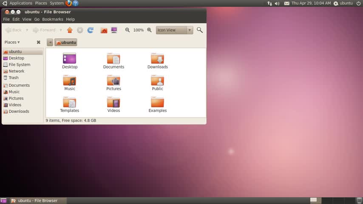Open the Places menu in top panel

(x=41, y=3)
